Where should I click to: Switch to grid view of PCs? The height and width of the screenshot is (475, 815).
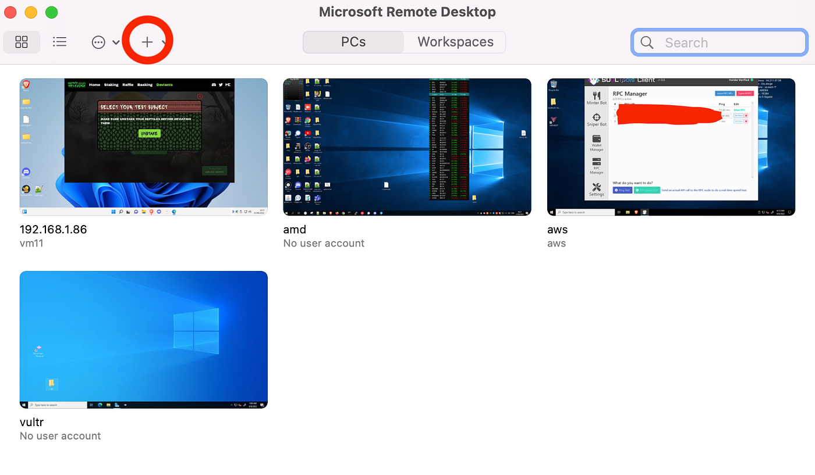point(22,42)
